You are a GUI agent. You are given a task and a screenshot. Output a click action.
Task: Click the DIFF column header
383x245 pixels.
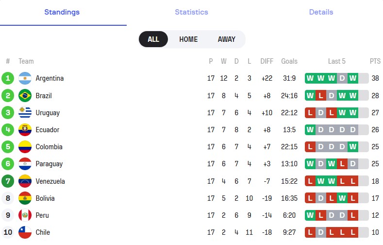267,61
